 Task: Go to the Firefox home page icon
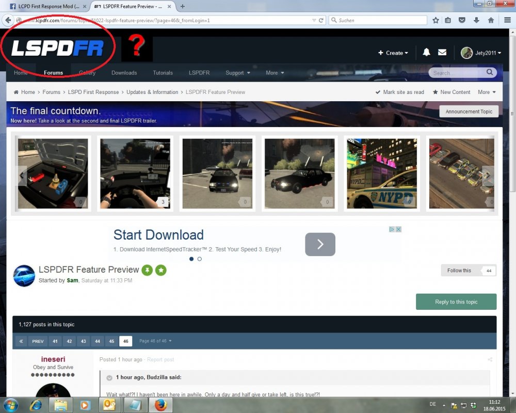(491, 21)
